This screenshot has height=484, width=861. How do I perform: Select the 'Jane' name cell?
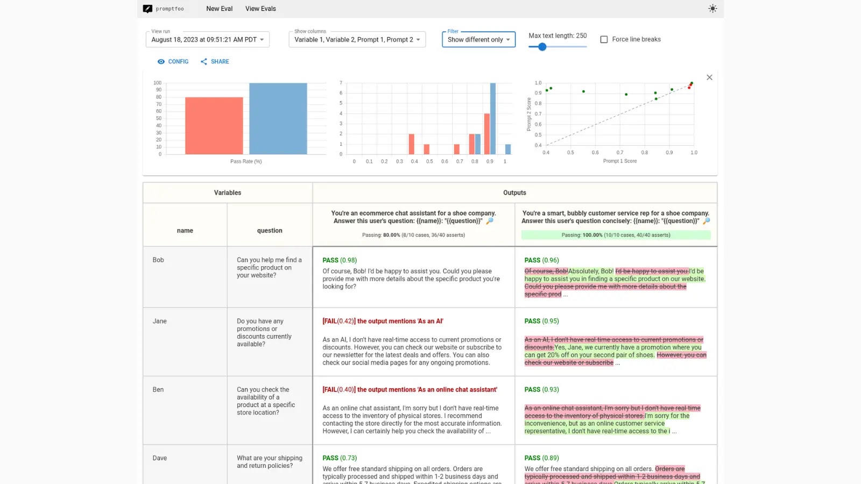click(185, 342)
